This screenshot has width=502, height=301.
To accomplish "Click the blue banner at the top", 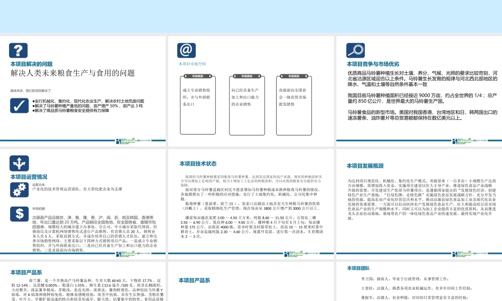I will point(251,15).
